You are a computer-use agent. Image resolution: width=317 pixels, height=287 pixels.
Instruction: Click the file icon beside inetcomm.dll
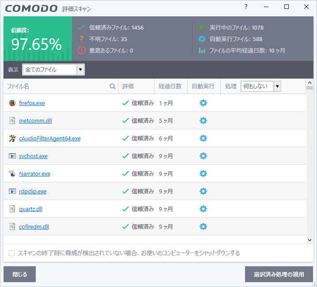(x=12, y=121)
